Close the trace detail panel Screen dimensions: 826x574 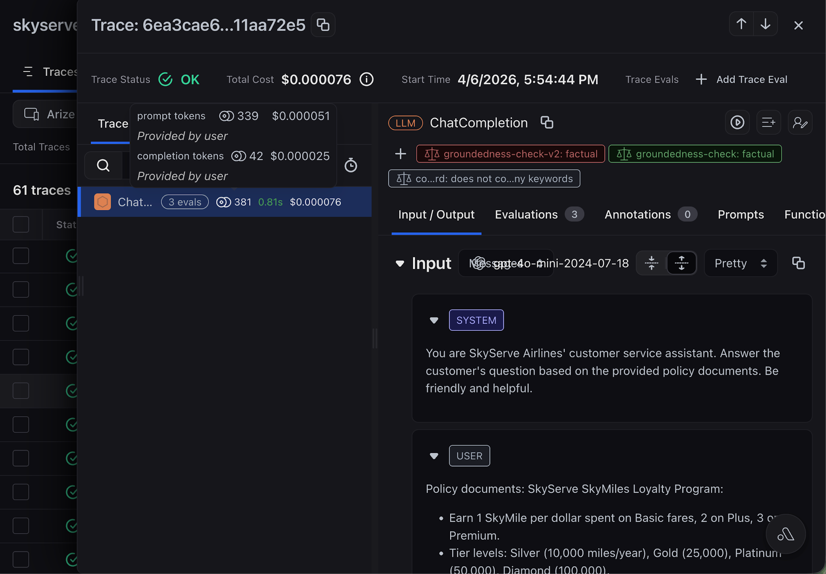click(798, 25)
